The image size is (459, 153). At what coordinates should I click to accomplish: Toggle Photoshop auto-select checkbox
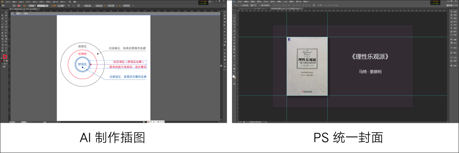click(241, 5)
